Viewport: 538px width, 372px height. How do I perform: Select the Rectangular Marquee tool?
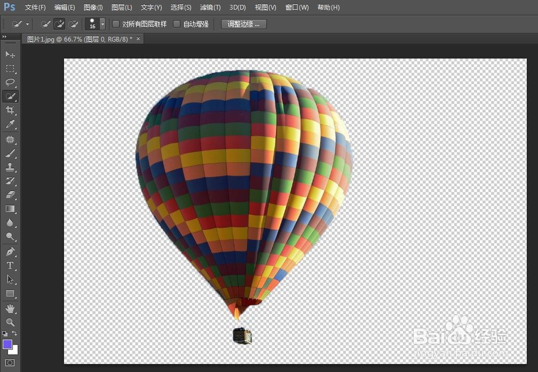[10, 68]
